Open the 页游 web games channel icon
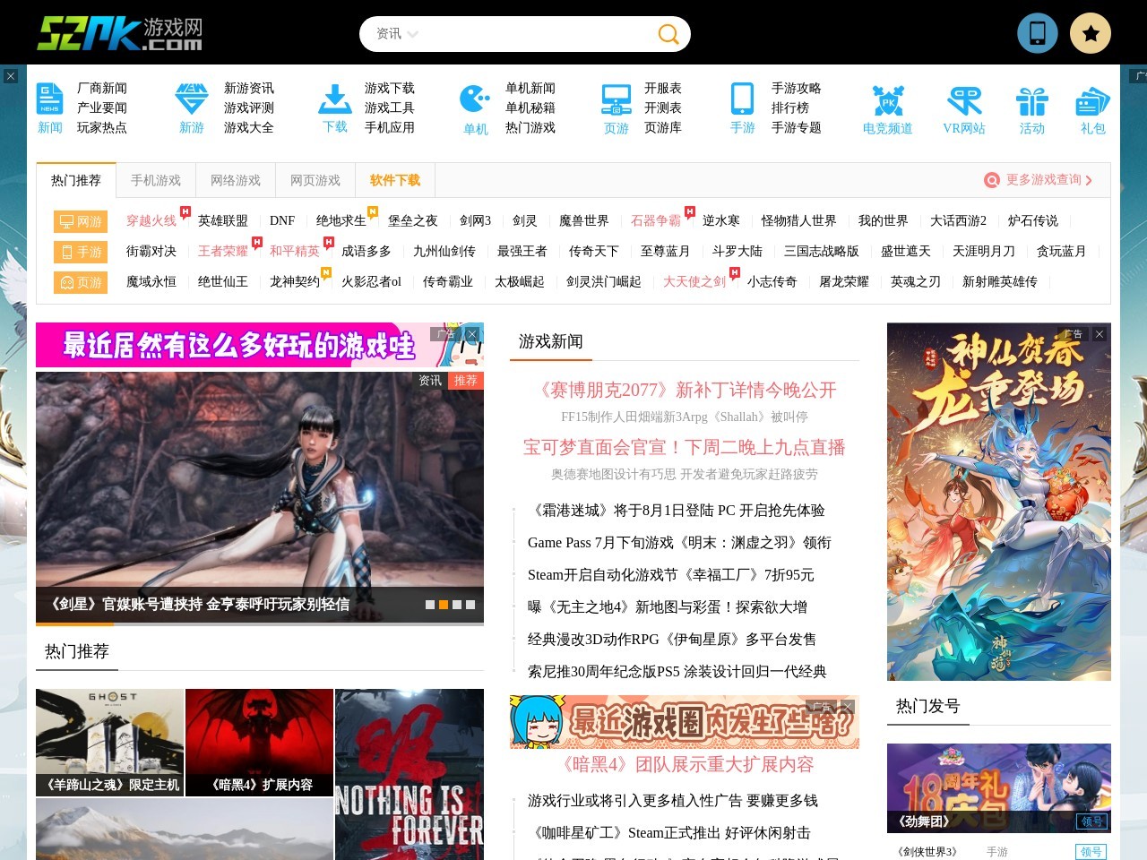This screenshot has width=1147, height=860. coord(616,100)
